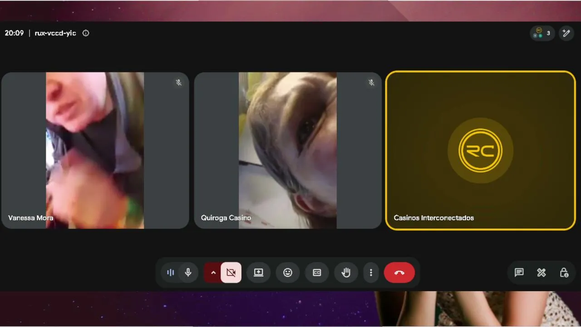This screenshot has width=581, height=327.
Task: Leave the call with red hang-up button
Action: 399,272
